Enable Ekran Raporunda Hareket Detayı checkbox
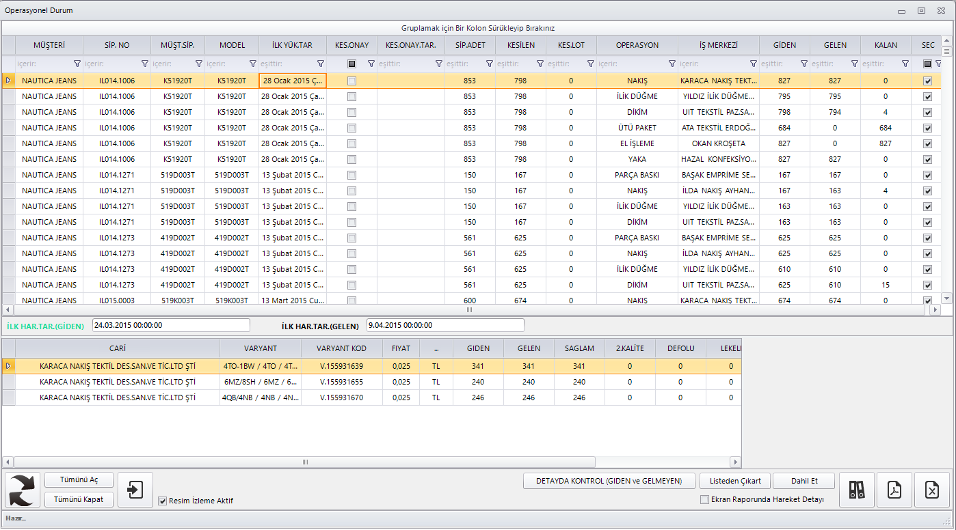Screen dimensions: 956x530 (x=705, y=499)
